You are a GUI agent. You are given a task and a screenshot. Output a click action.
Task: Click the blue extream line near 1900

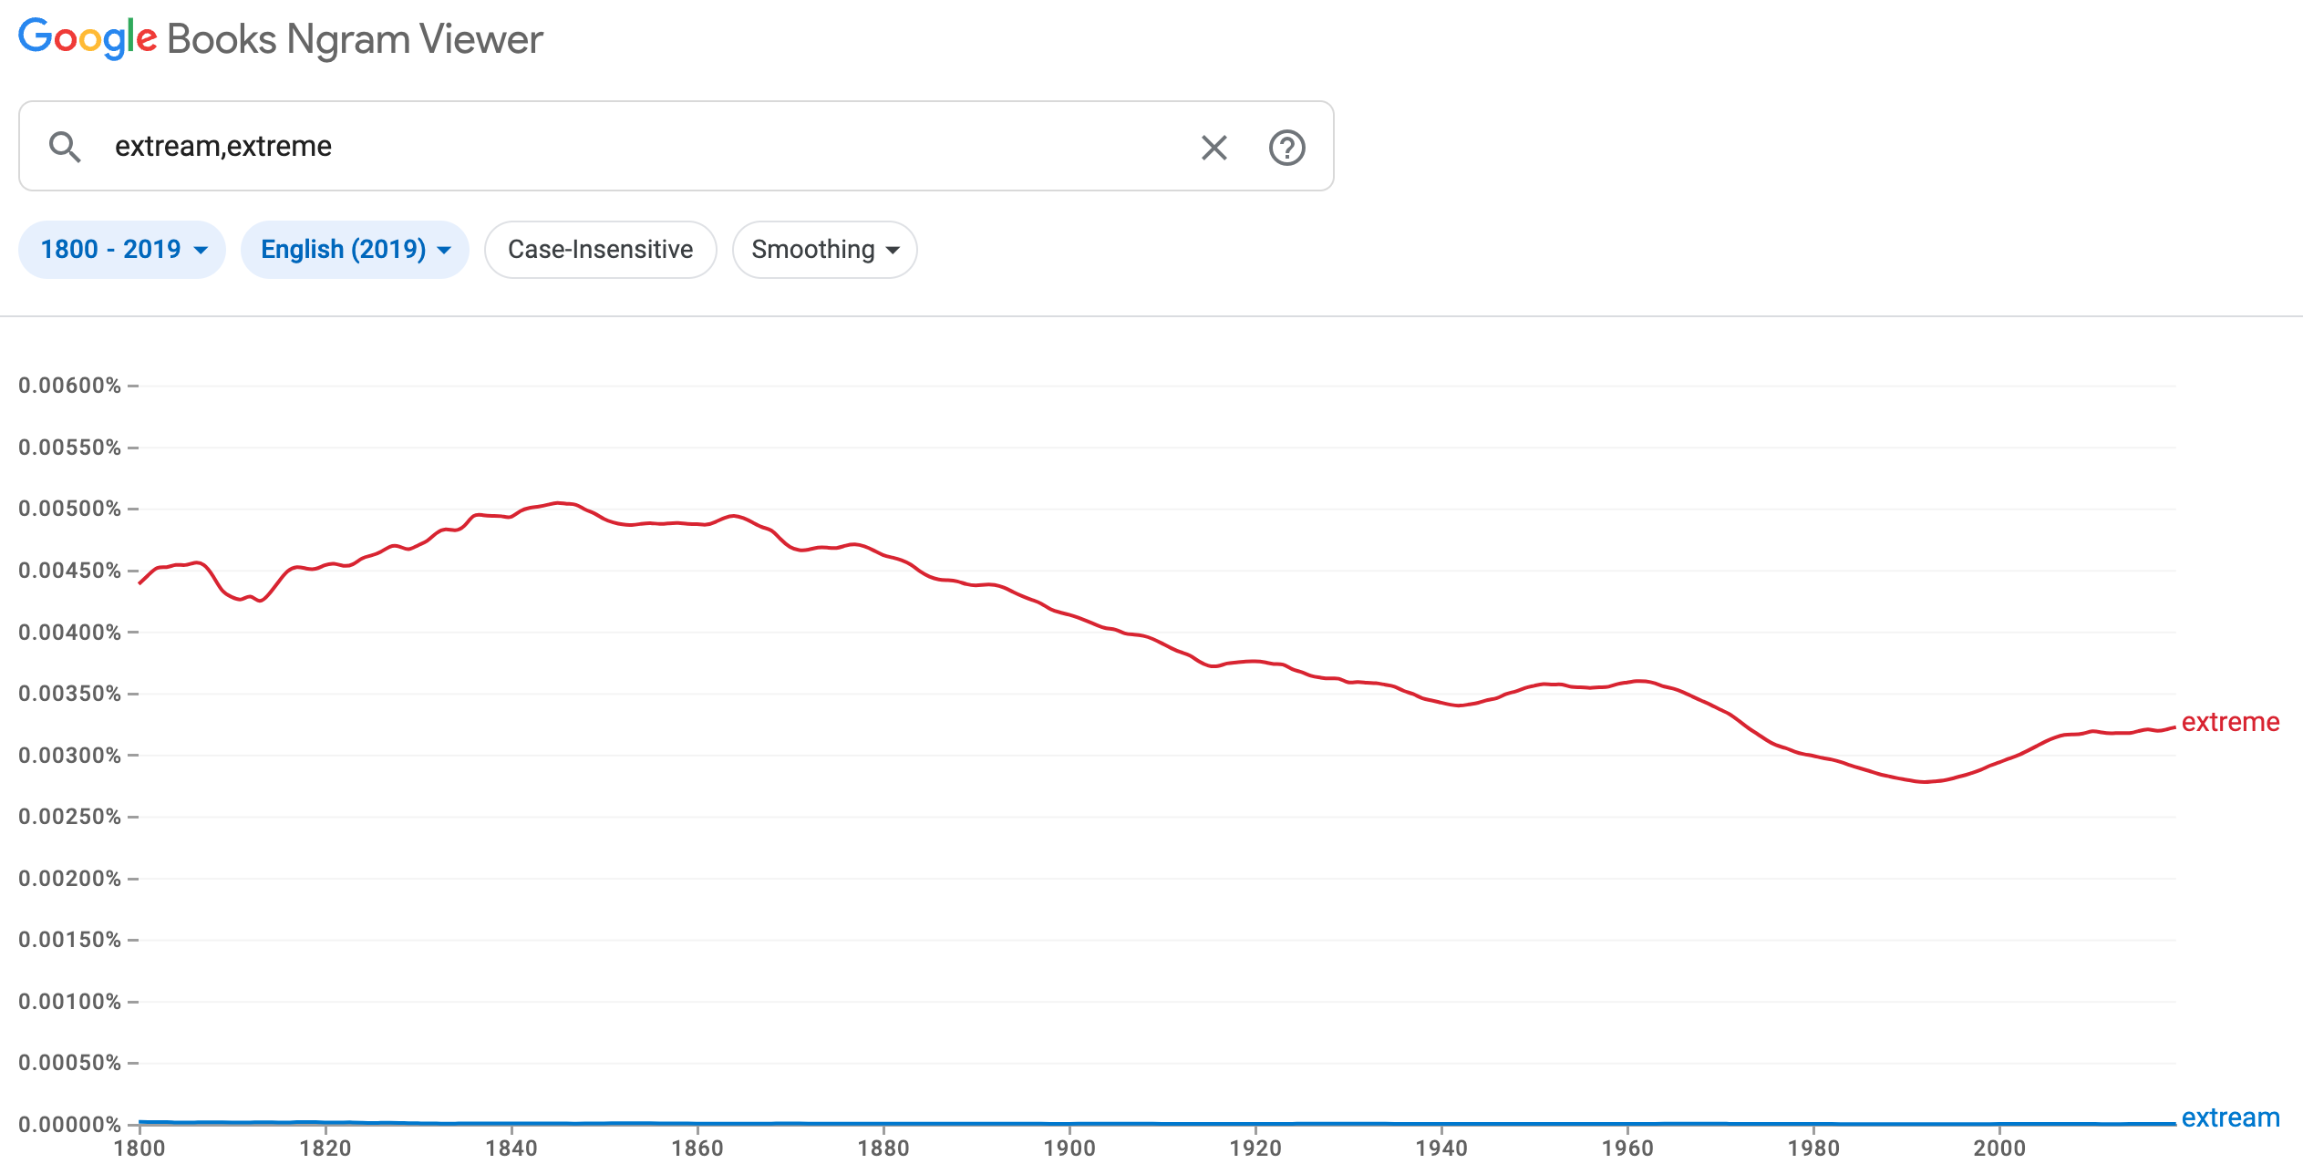(x=1069, y=1124)
